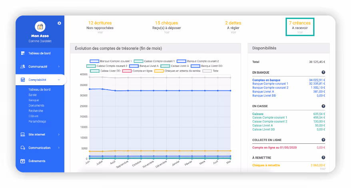The width and height of the screenshot is (351, 188).
Task: Click the Site internet laptop icon
Action: tap(23, 135)
